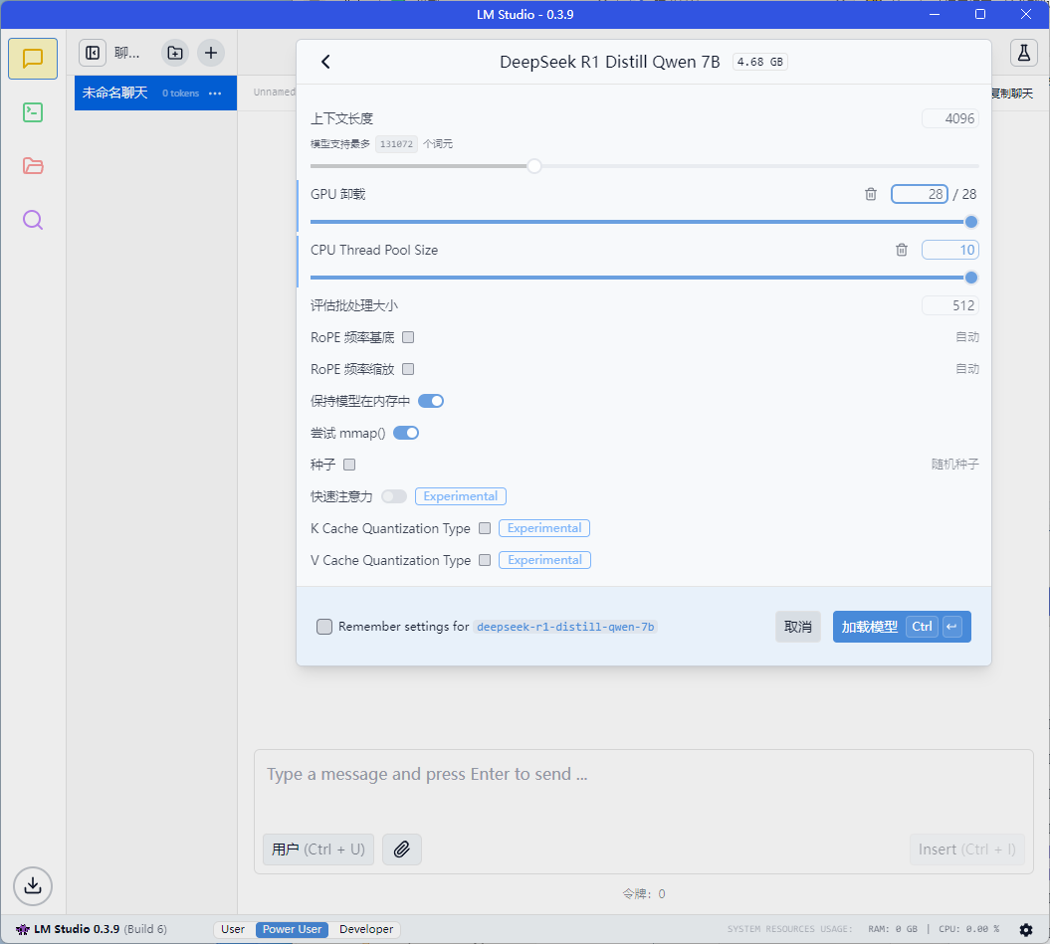Click the 上下文长度 slider handle
The width and height of the screenshot is (1050, 944).
coord(533,166)
